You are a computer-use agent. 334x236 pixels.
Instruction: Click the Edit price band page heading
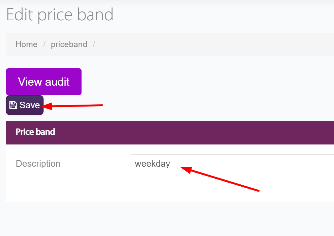coord(60,15)
